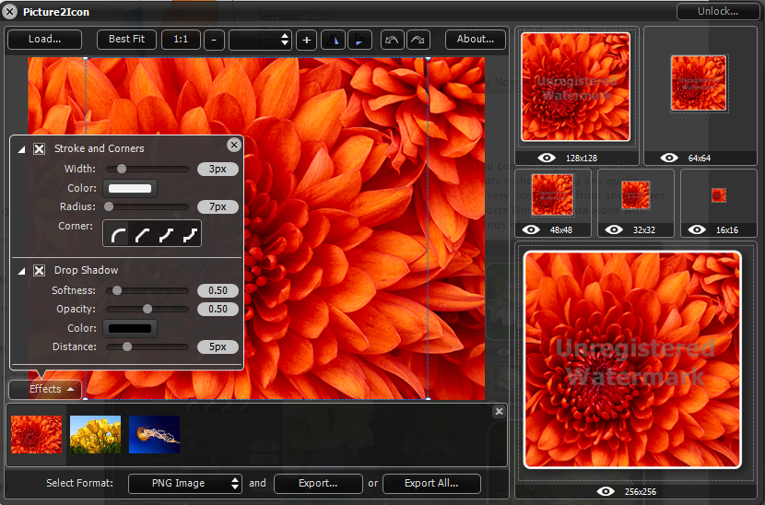Zoom in with the plus button
This screenshot has width=765, height=505.
pyautogui.click(x=307, y=40)
